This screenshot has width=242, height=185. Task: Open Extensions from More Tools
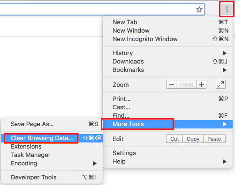coord(52,147)
